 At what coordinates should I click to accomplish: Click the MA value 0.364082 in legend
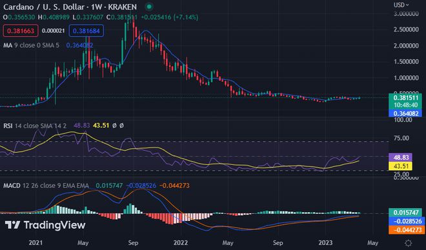click(79, 45)
